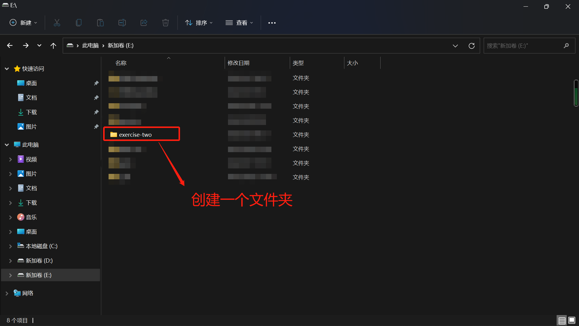This screenshot has height=326, width=579.
Task: Select the exercise-two folder
Action: click(135, 135)
